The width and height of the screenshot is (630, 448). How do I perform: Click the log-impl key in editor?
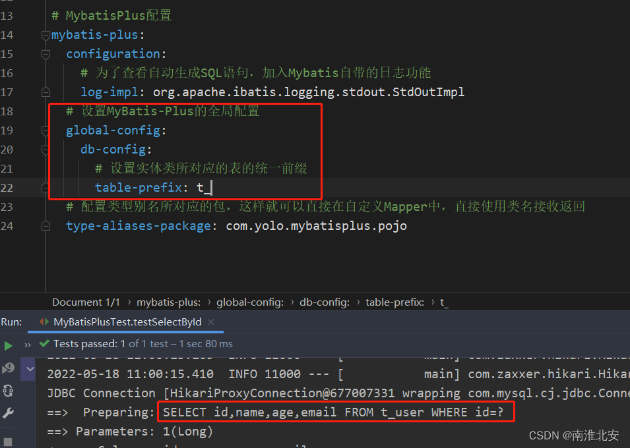click(110, 92)
